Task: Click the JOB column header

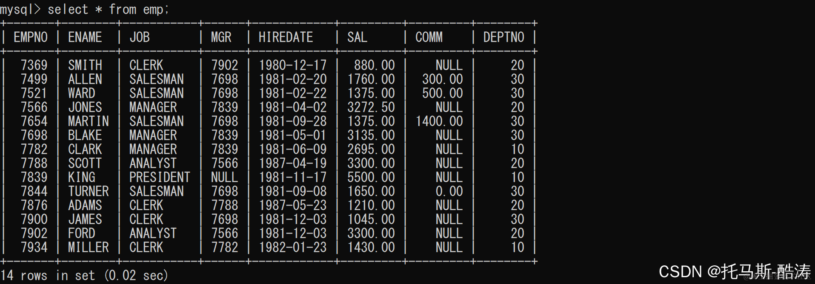Action: 140,37
